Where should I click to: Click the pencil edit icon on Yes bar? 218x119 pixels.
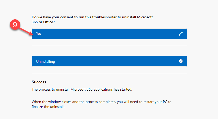[x=181, y=34]
